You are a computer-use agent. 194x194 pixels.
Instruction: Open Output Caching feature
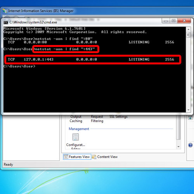click(76, 119)
